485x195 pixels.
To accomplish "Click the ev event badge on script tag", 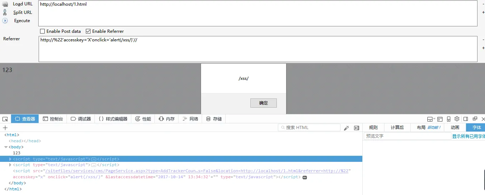I will pyautogui.click(x=305, y=177).
